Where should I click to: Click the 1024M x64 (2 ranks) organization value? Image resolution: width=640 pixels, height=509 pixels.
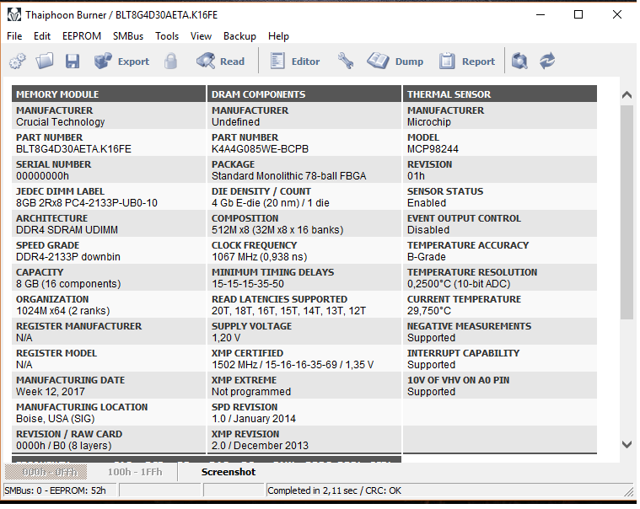[x=63, y=311]
